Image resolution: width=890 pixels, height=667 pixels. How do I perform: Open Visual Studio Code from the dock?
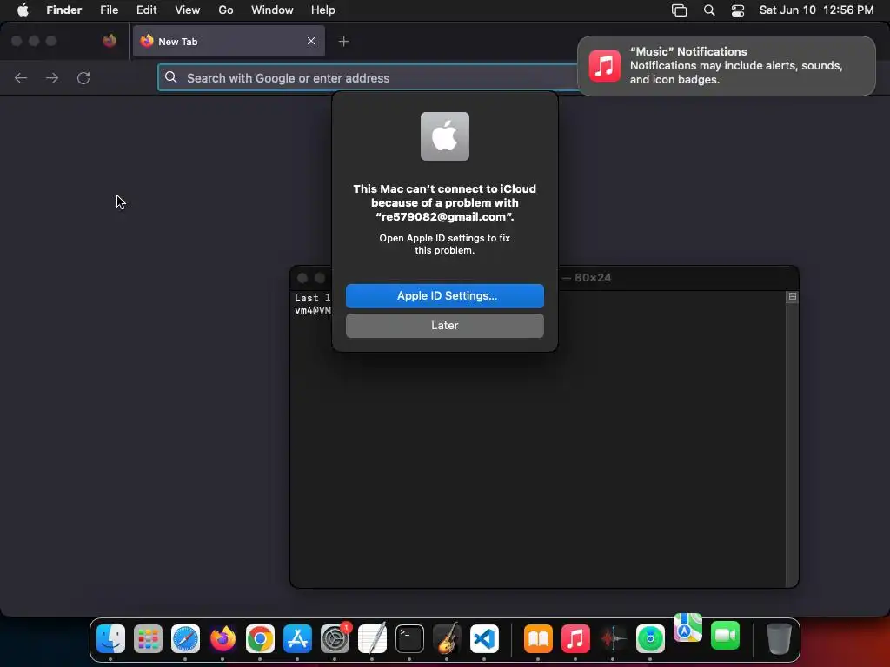pyautogui.click(x=484, y=638)
